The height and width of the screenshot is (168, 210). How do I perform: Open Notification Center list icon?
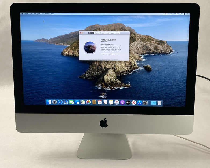pyautogui.click(x=187, y=14)
